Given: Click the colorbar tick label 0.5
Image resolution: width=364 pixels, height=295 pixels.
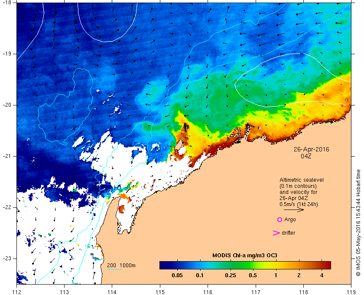Looking at the screenshot, I should [253, 275].
